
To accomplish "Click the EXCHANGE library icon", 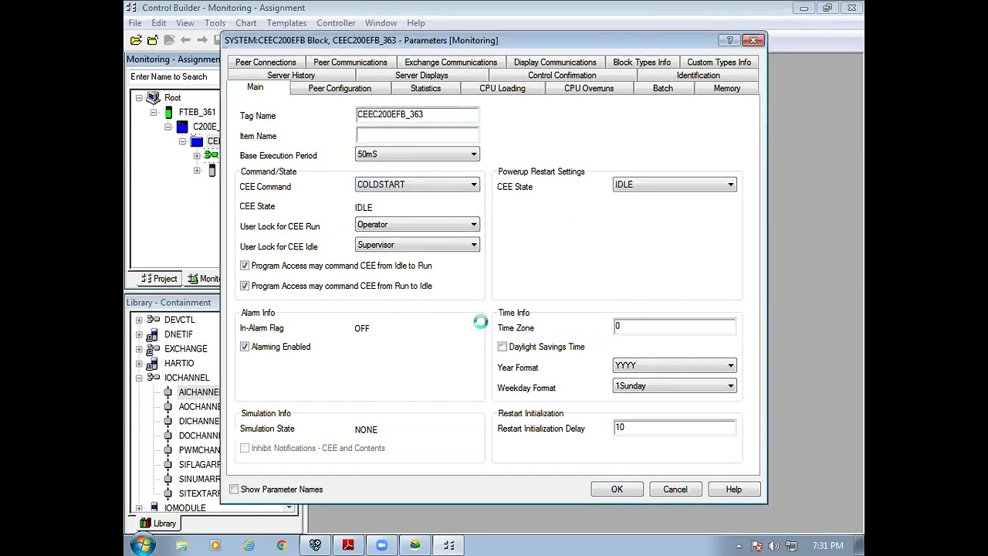I will (x=154, y=349).
